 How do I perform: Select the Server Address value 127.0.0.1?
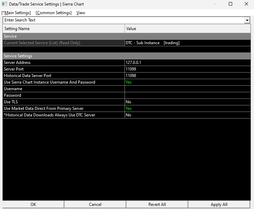188,63
